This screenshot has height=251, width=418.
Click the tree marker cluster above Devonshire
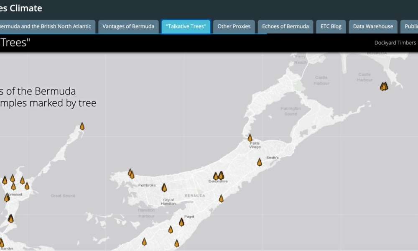[219, 176]
